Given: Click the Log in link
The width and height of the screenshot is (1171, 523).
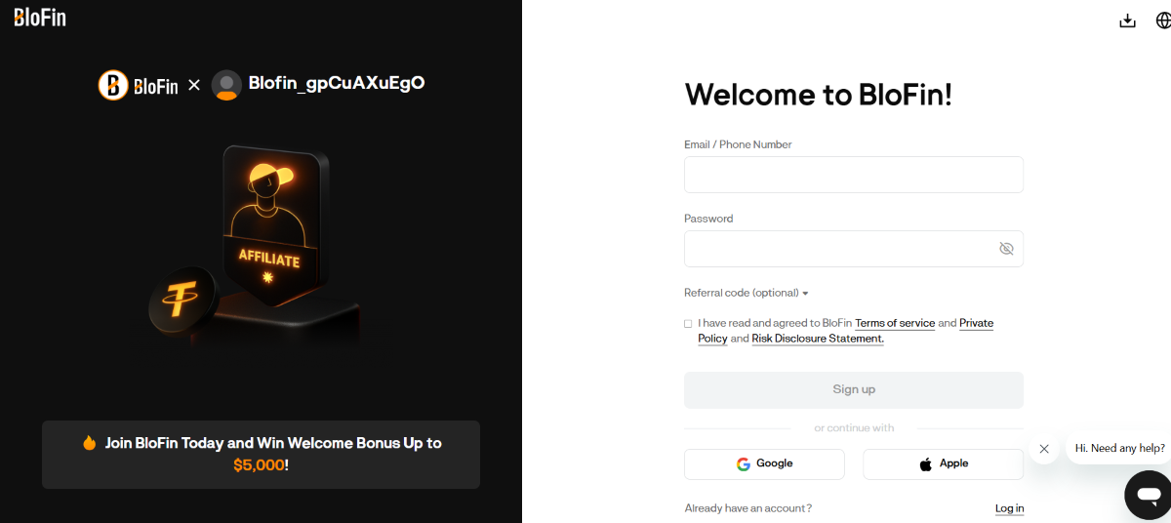Looking at the screenshot, I should point(1009,508).
